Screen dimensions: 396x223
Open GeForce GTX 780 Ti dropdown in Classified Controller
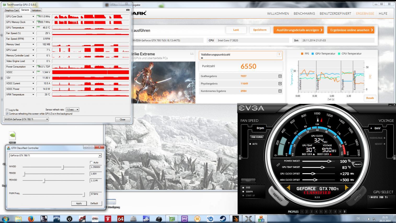pos(55,155)
